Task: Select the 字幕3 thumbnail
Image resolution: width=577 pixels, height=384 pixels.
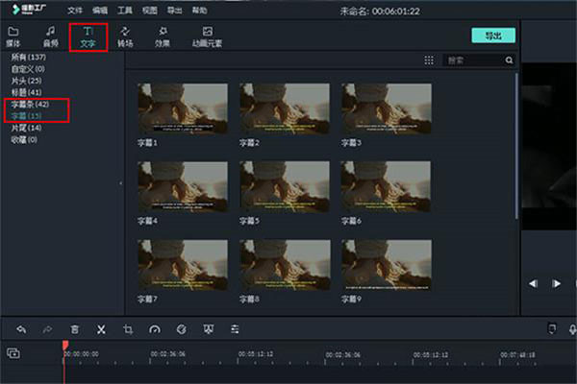Action: 387,108
